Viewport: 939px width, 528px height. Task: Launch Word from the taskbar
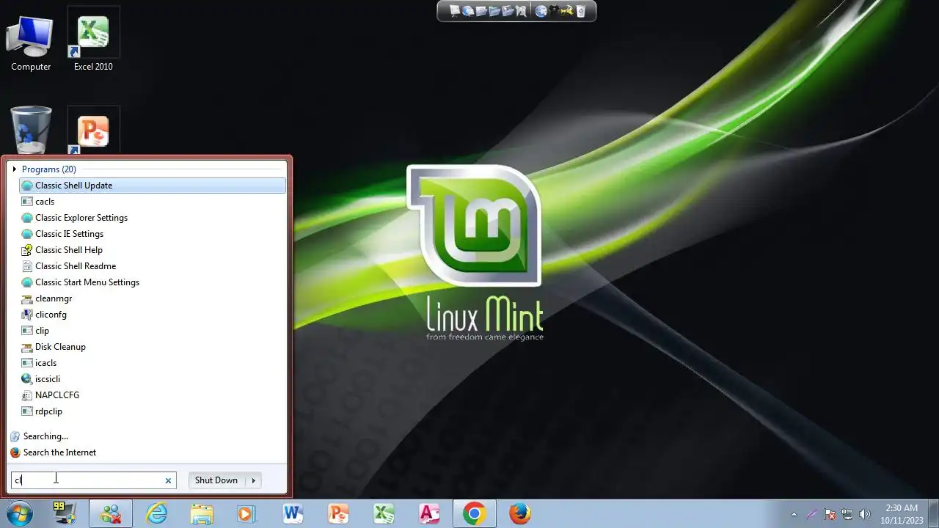pyautogui.click(x=293, y=514)
